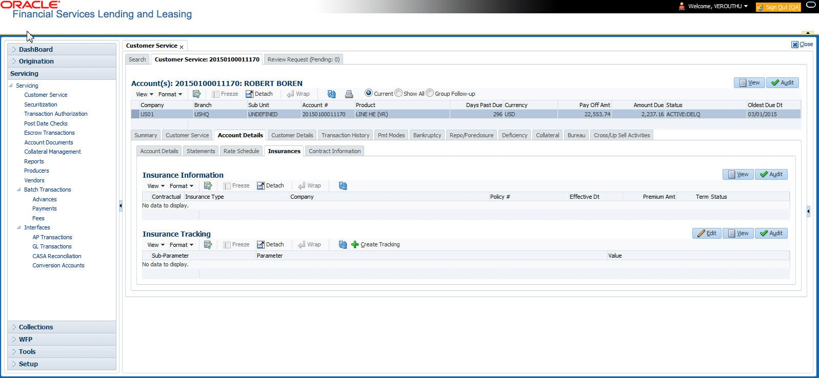Open the Bankruptcy tab
The width and height of the screenshot is (819, 378).
(x=427, y=135)
